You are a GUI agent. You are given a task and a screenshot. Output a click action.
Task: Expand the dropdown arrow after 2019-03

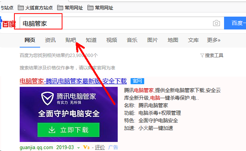(x=78, y=148)
